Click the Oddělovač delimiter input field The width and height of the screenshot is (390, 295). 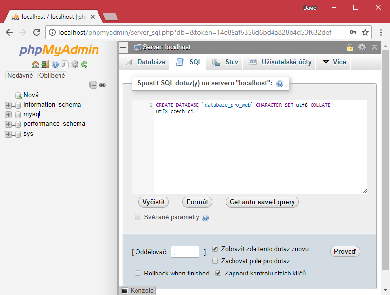click(x=185, y=252)
